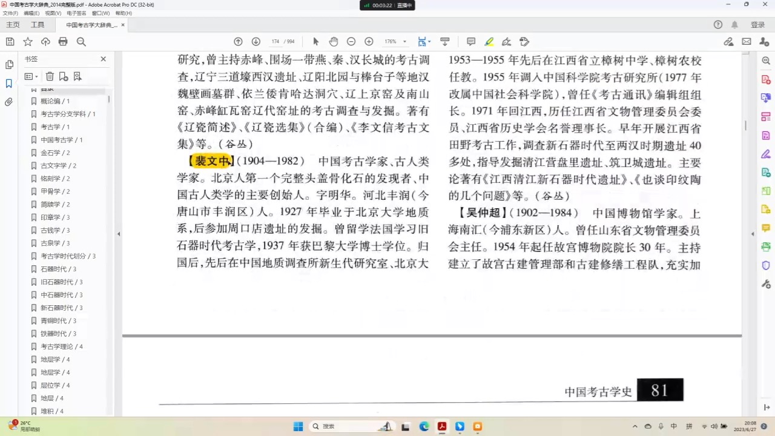
Task: Open the attachments paperclip panel
Action: point(9,102)
